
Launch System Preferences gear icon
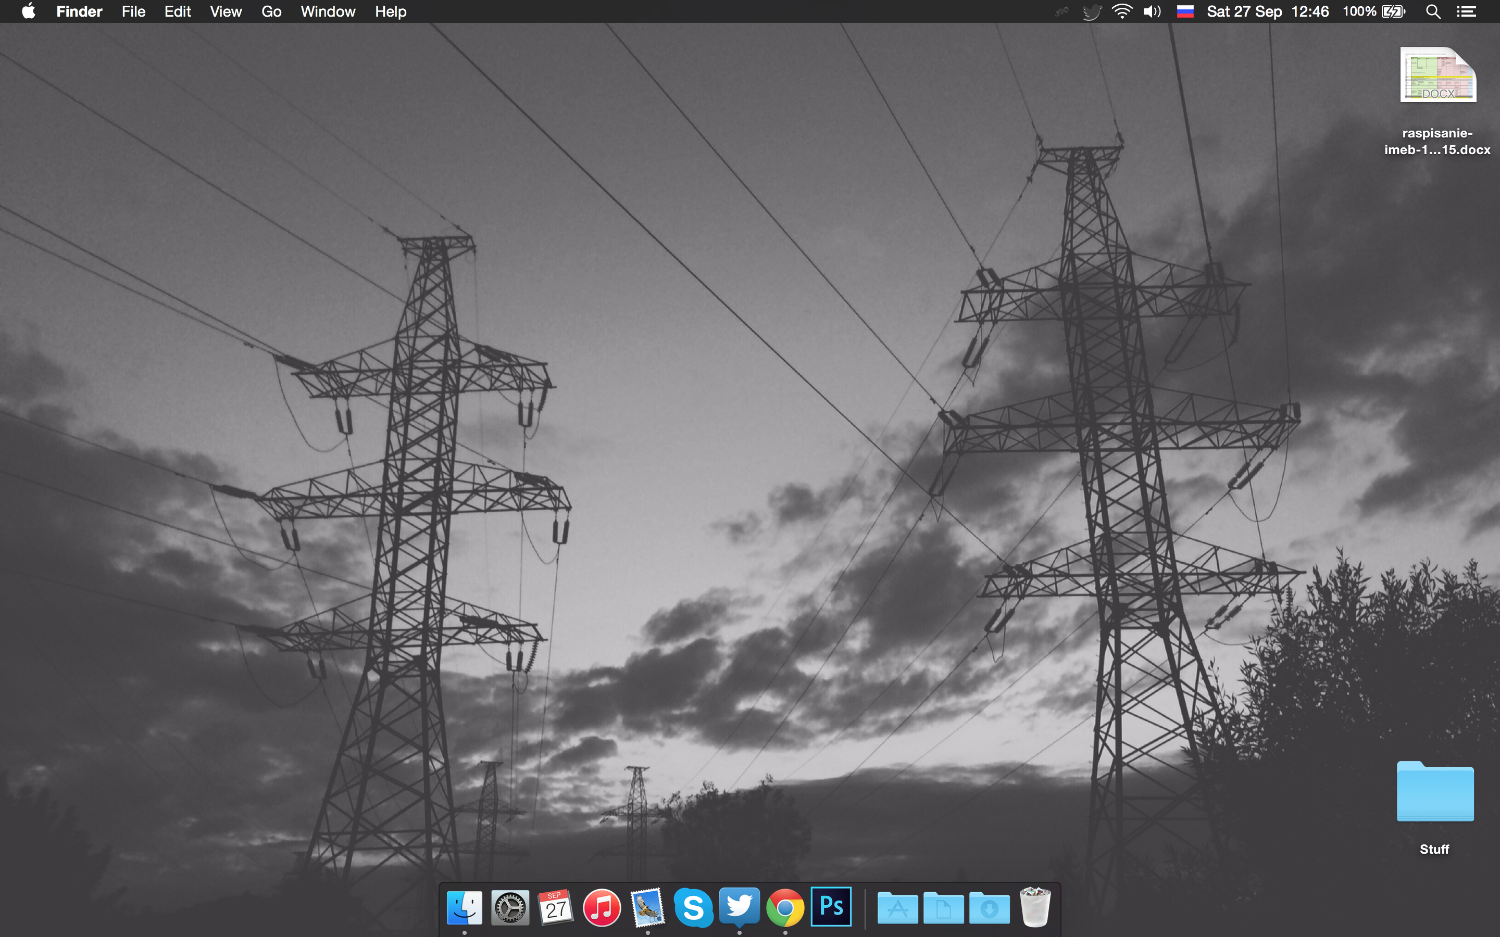pos(510,908)
